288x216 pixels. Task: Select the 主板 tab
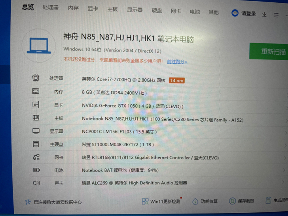112,9
